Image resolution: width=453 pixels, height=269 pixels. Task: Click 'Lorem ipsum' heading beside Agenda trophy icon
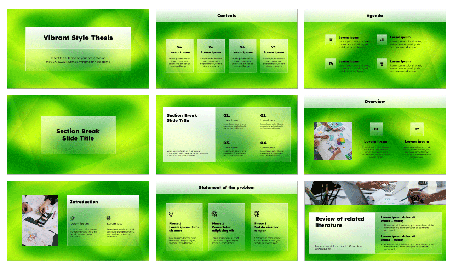[x=400, y=61]
